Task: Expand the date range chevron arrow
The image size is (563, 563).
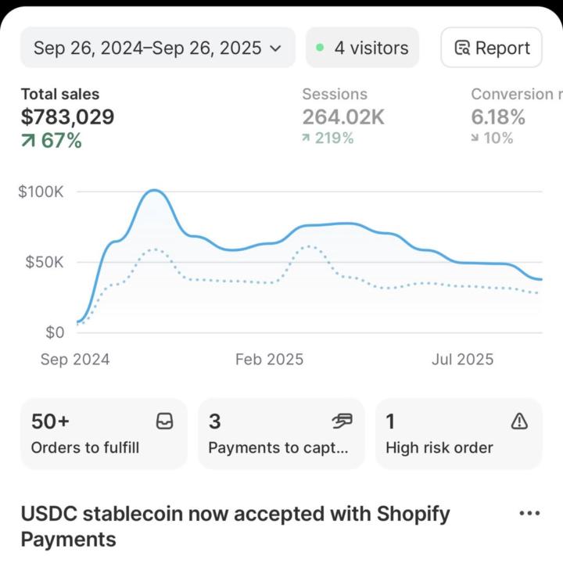Action: click(x=275, y=48)
